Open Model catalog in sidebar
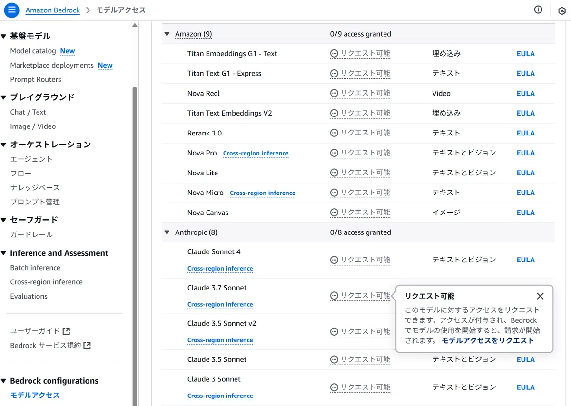Image resolution: width=571 pixels, height=406 pixels. click(33, 51)
